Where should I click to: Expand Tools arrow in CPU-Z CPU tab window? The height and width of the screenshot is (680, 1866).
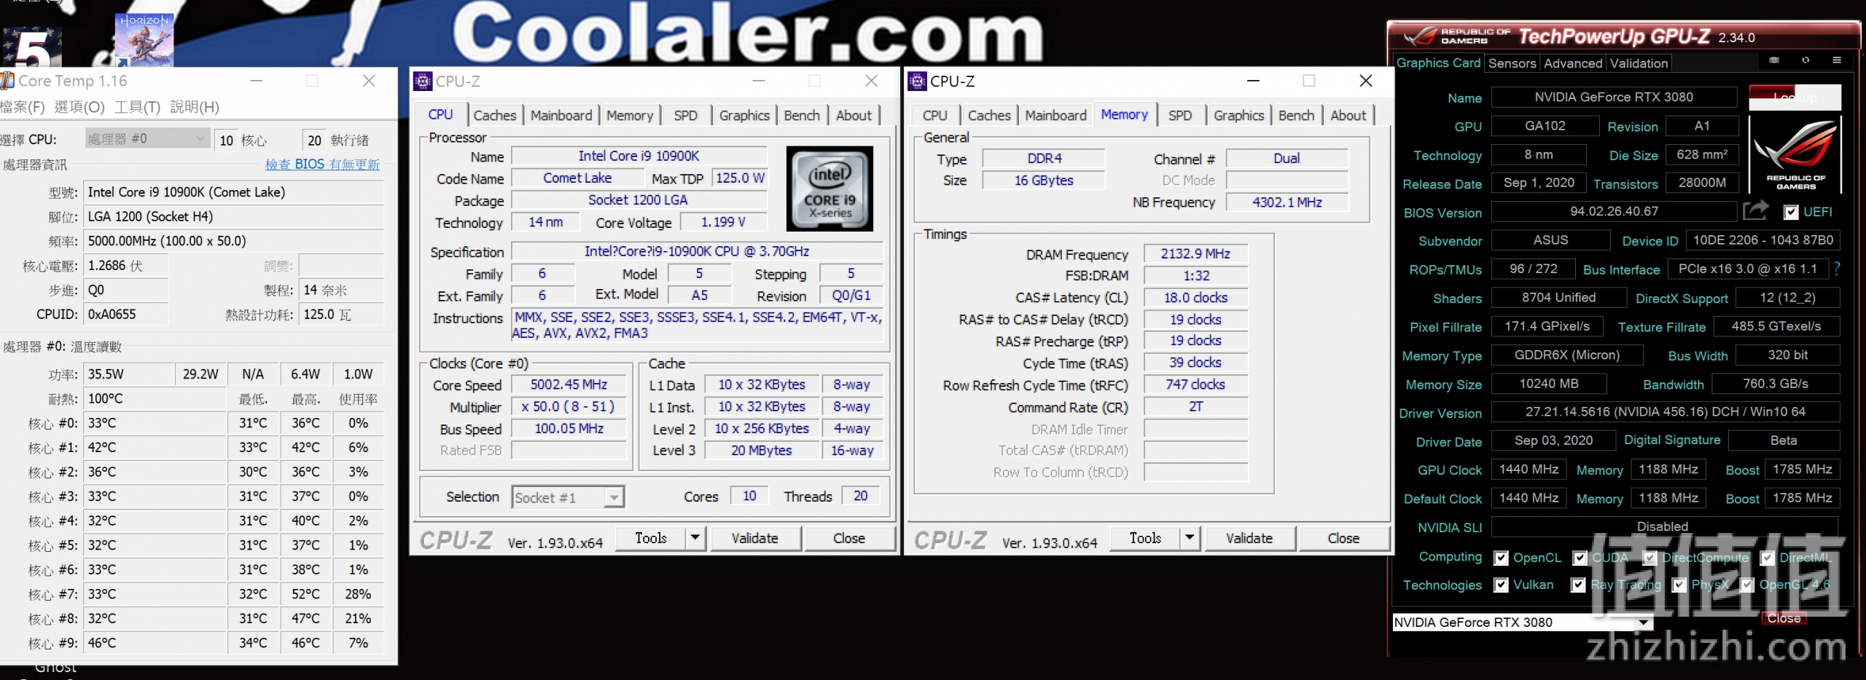pos(695,538)
